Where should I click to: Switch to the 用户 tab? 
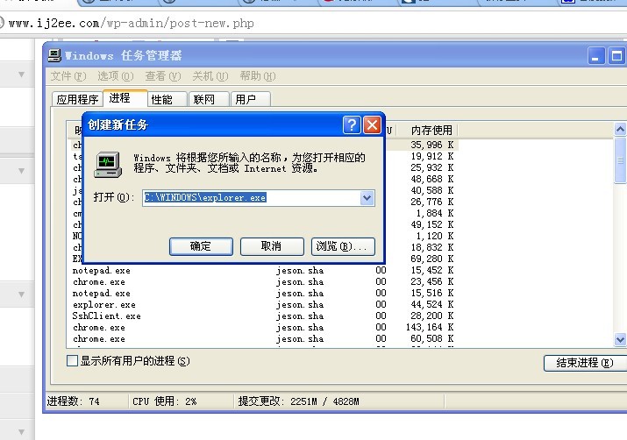(x=250, y=99)
